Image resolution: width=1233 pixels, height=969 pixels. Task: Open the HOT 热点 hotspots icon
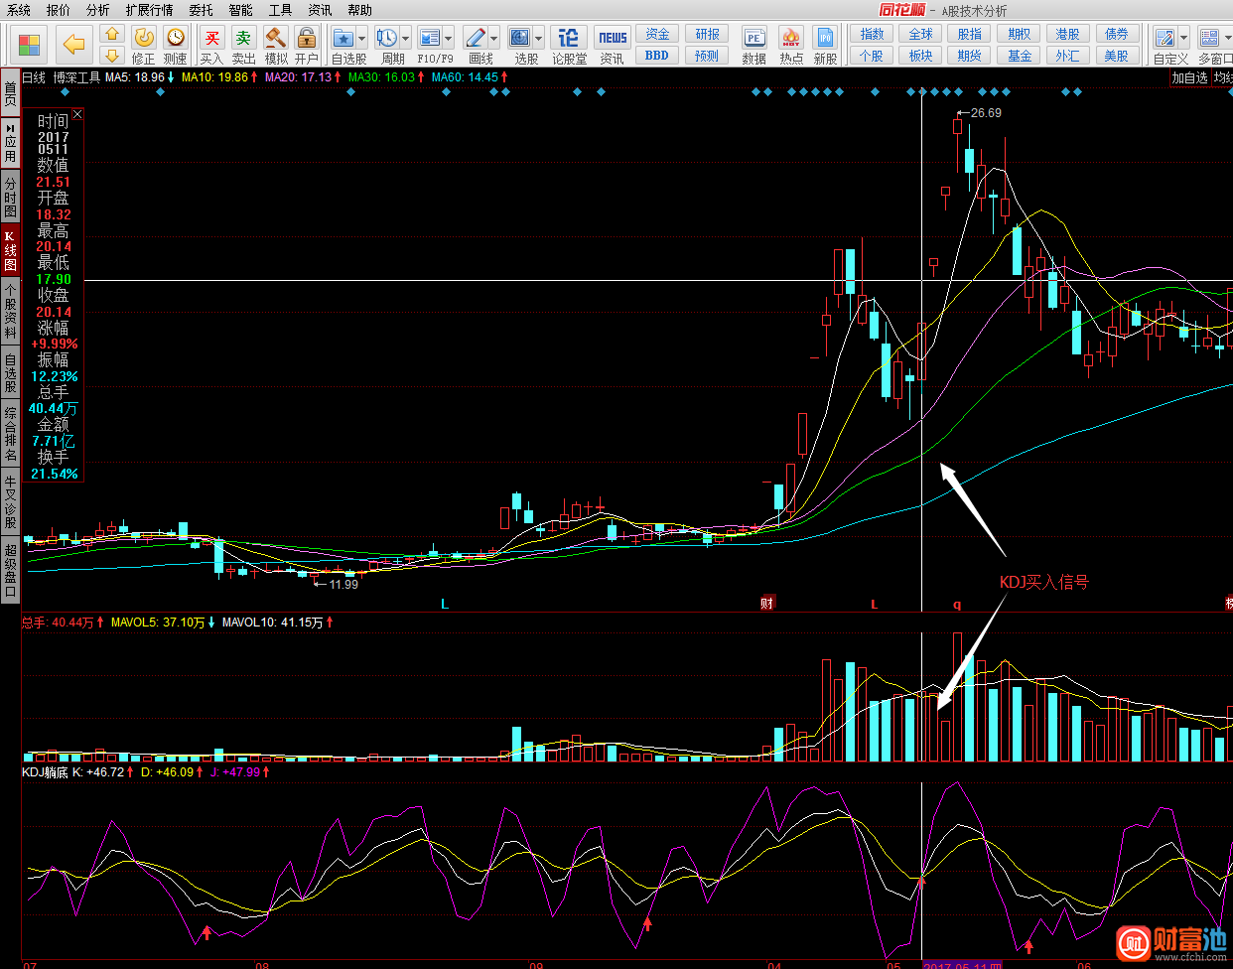791,45
